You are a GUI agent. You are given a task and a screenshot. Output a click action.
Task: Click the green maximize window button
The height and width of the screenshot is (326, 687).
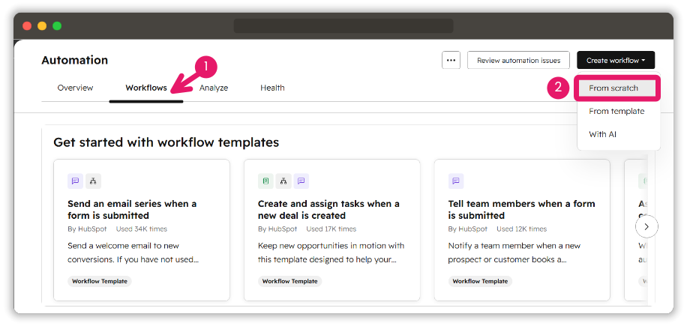click(57, 25)
